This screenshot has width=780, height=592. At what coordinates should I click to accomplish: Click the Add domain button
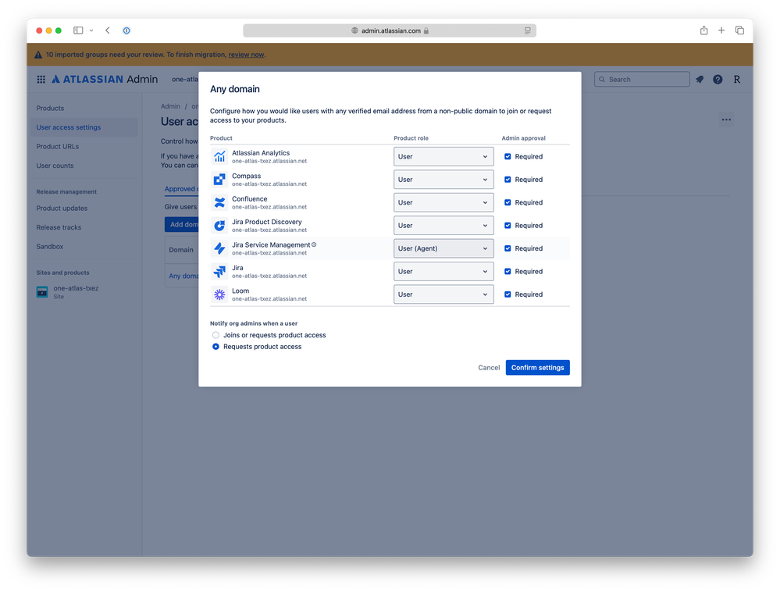[182, 224]
